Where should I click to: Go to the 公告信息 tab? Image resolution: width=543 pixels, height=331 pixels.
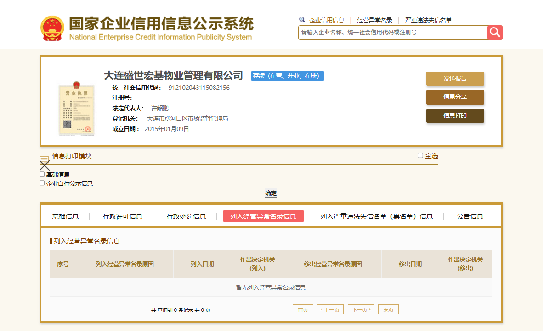[x=470, y=216]
